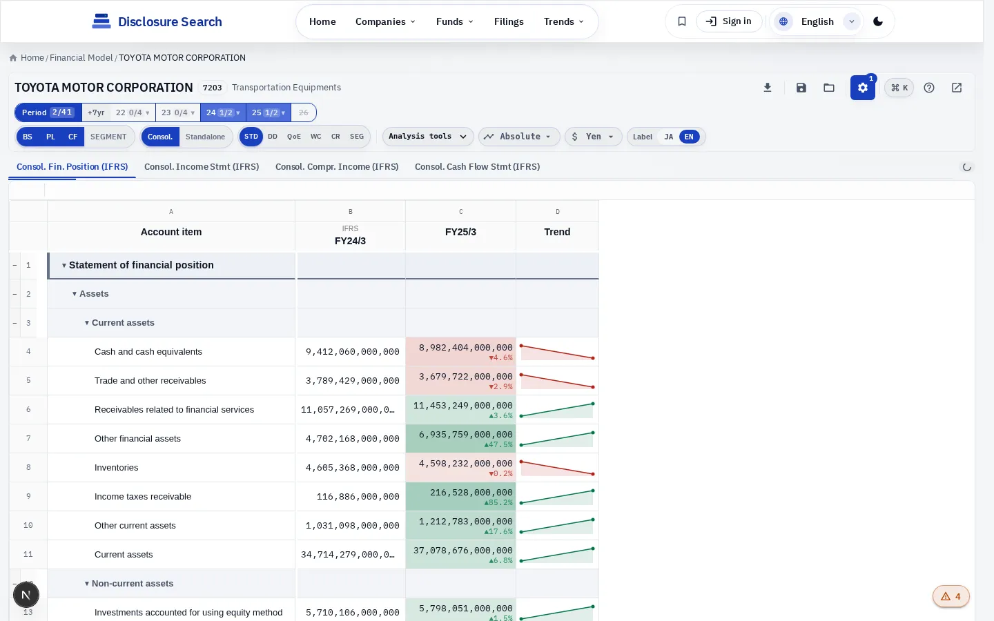This screenshot has height=621, width=994.
Task: Collapse Statement of financial position section
Action: [64, 266]
